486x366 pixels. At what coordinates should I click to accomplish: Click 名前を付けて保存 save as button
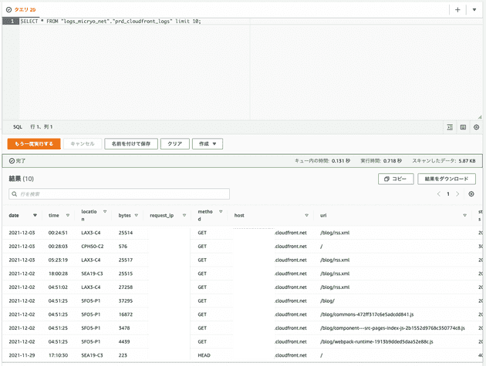[x=131, y=143]
